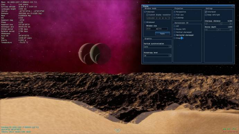The image size is (239, 134).
Task: Enable Custom display resolution checkbox
Action: pos(148,15)
